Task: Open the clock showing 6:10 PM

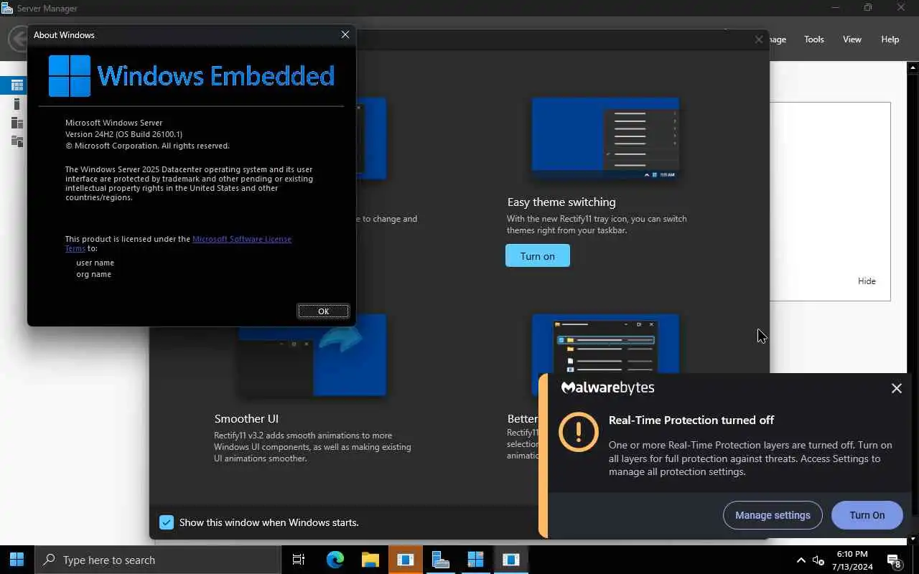Action: click(x=852, y=560)
